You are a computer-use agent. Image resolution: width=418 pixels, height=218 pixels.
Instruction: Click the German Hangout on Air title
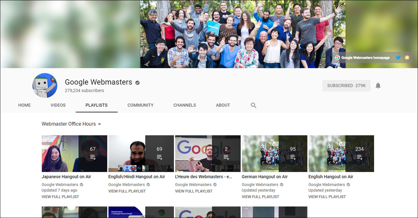265,177
